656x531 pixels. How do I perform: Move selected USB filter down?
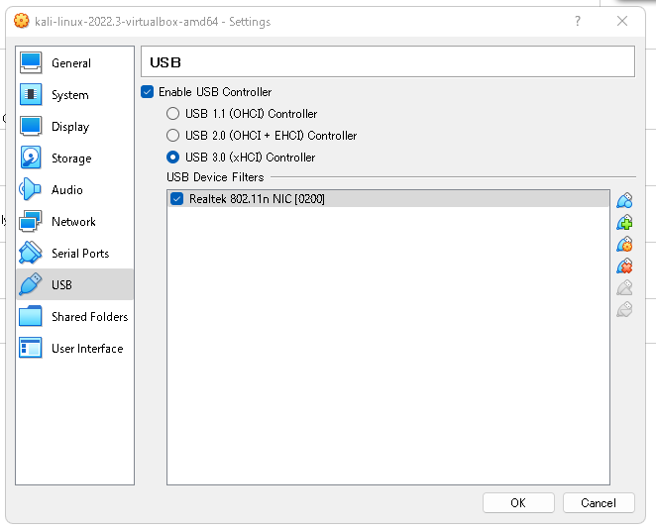pos(624,309)
